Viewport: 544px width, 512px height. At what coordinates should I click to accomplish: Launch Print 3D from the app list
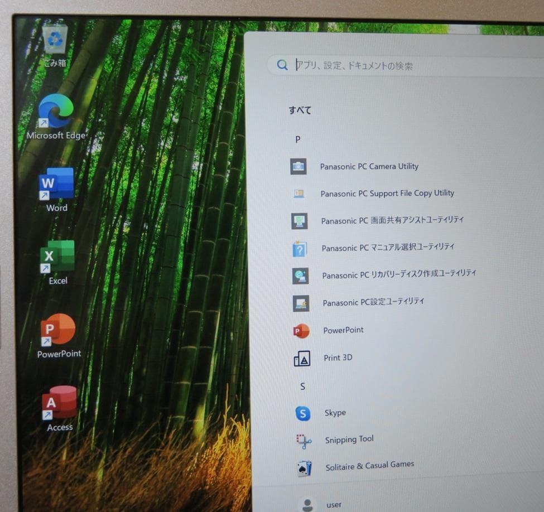[338, 358]
